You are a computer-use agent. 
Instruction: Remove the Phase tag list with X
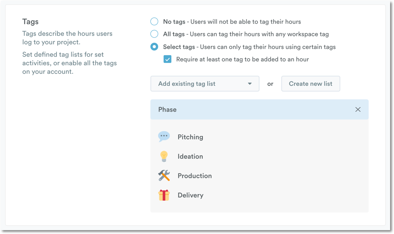click(x=358, y=109)
